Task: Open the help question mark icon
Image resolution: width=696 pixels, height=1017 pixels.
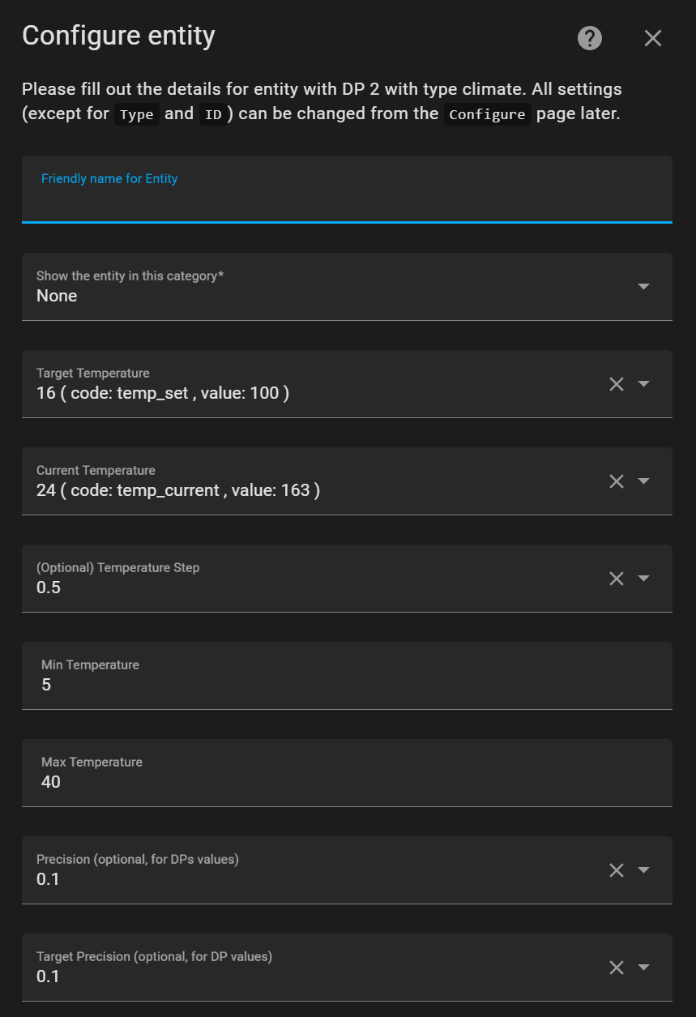Action: coord(590,38)
